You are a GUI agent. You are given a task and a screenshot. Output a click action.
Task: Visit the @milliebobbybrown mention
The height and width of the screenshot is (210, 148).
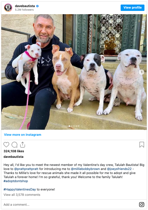coord(85,169)
